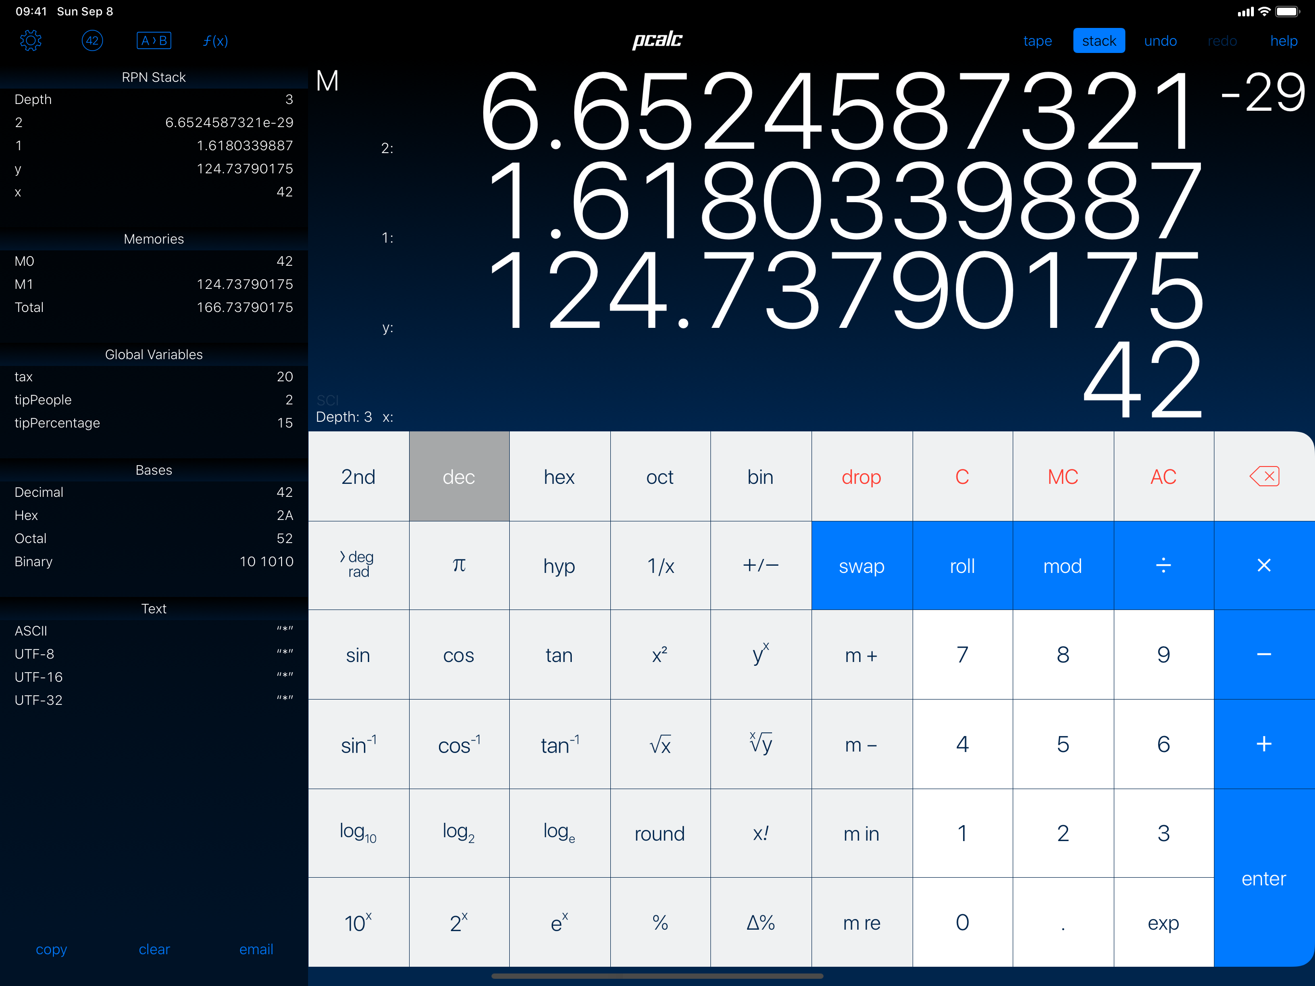Click the copy link in sidebar

(x=51, y=949)
